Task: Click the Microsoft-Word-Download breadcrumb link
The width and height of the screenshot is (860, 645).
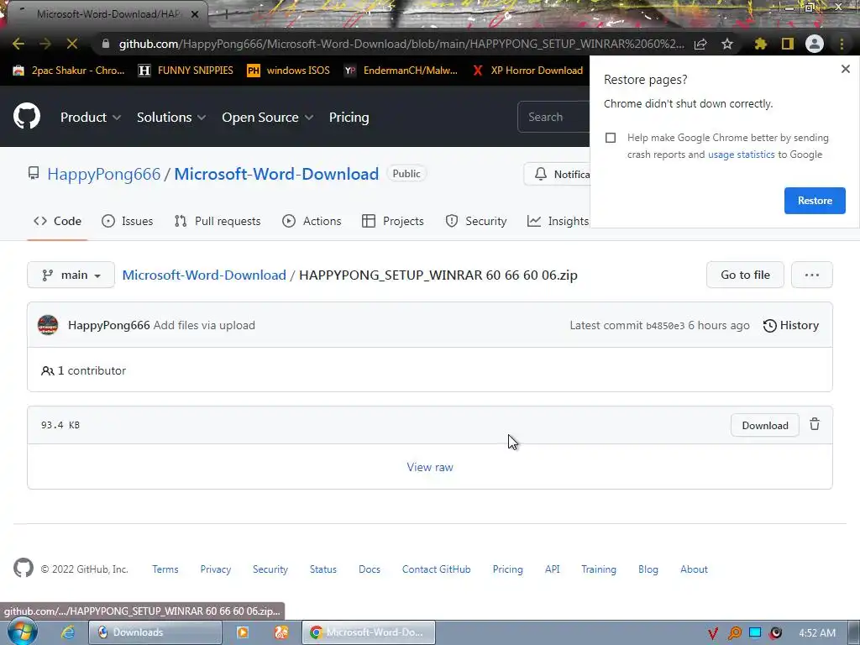Action: [204, 275]
